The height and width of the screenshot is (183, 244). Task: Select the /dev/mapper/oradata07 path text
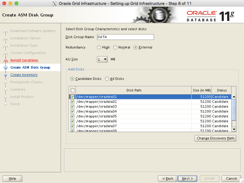[97, 126]
